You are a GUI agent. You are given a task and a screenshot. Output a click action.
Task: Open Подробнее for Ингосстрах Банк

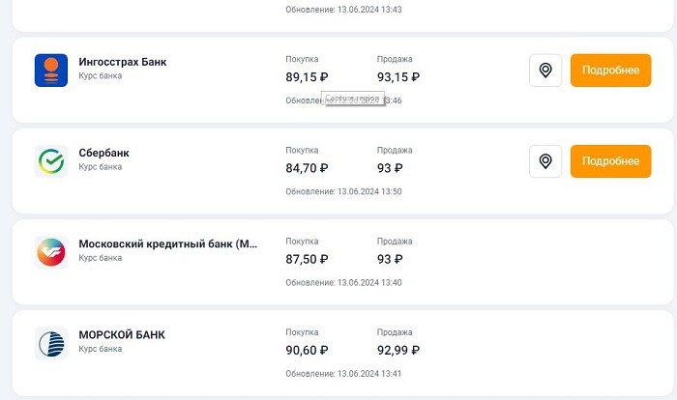tap(610, 71)
